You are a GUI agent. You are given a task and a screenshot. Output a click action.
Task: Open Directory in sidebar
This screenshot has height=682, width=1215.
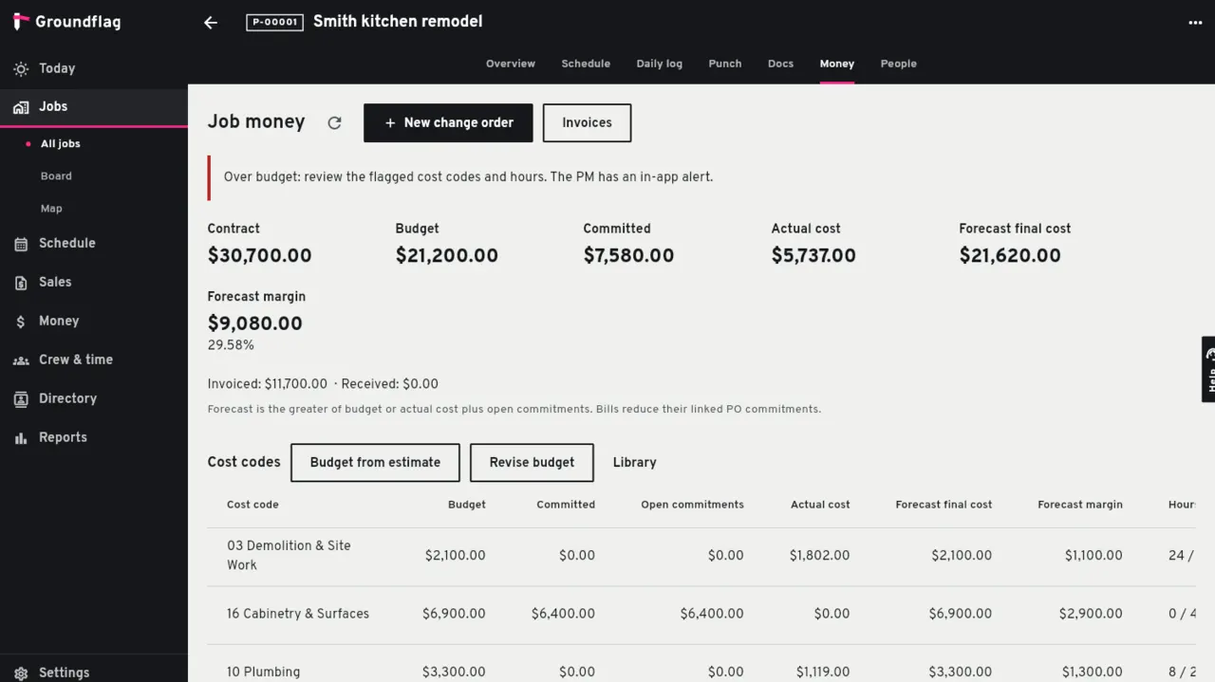pyautogui.click(x=94, y=398)
